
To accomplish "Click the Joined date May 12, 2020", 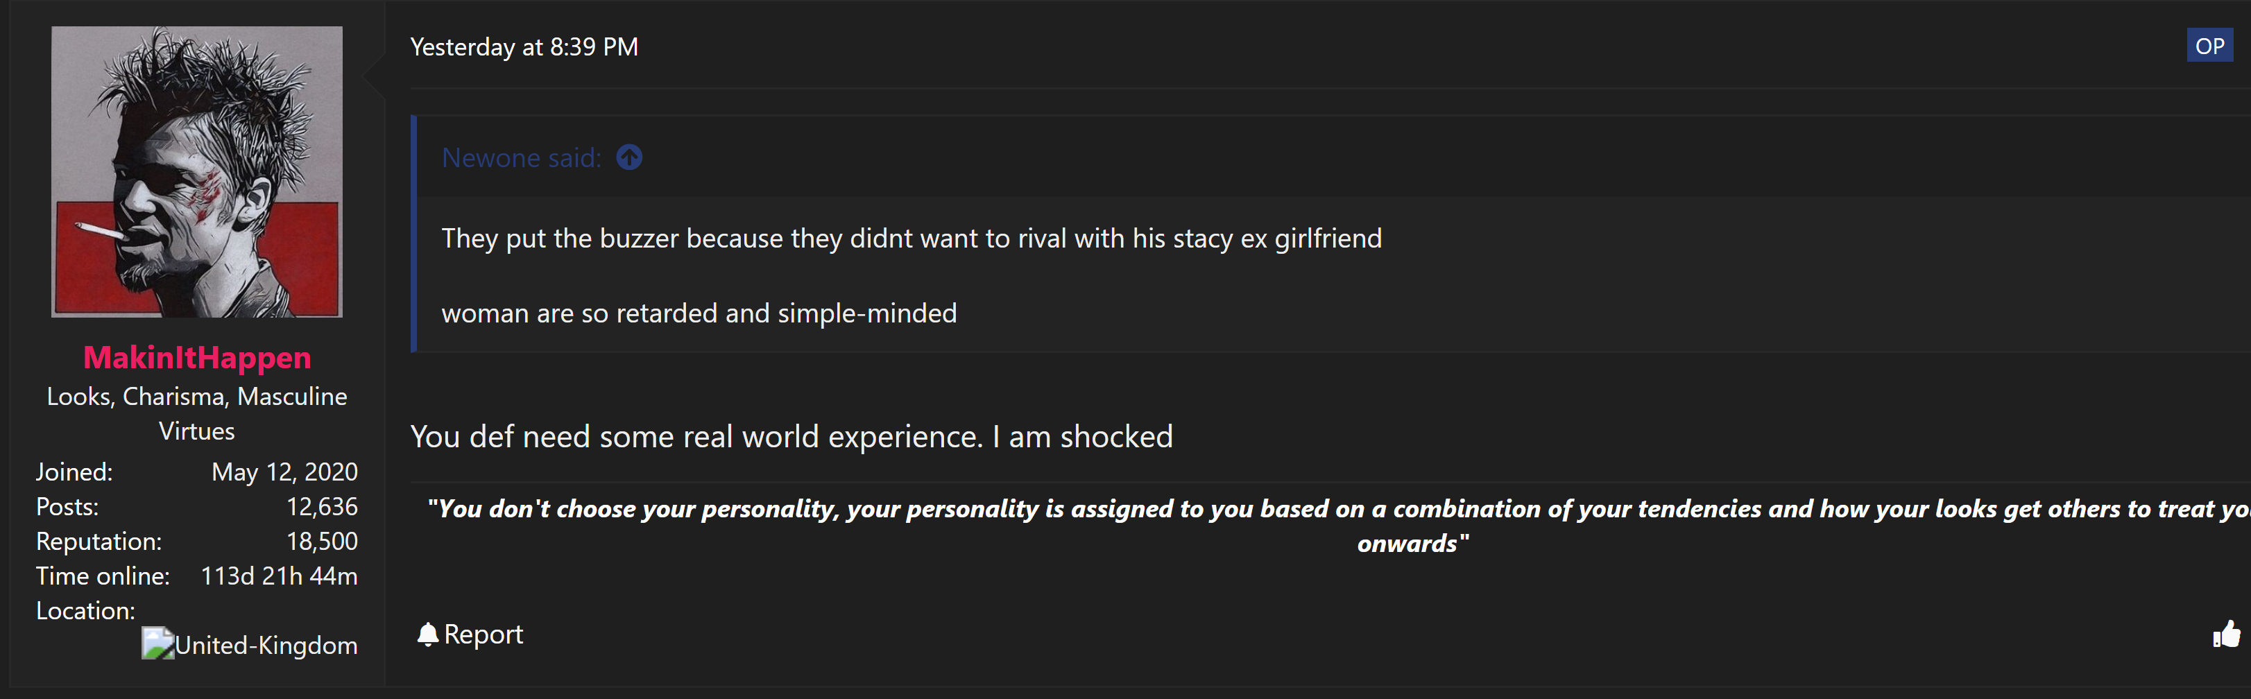I will coord(284,472).
